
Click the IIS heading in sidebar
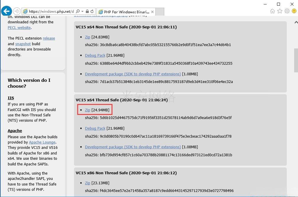click(11, 98)
